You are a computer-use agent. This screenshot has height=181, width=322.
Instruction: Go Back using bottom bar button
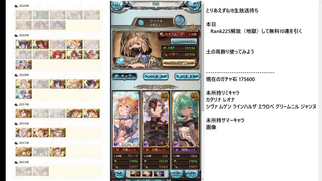point(119,174)
